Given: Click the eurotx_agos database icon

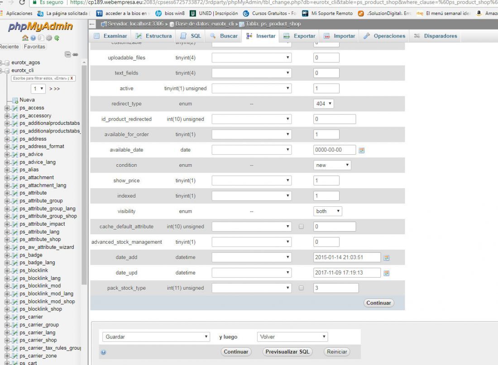Looking at the screenshot, I should 7,62.
